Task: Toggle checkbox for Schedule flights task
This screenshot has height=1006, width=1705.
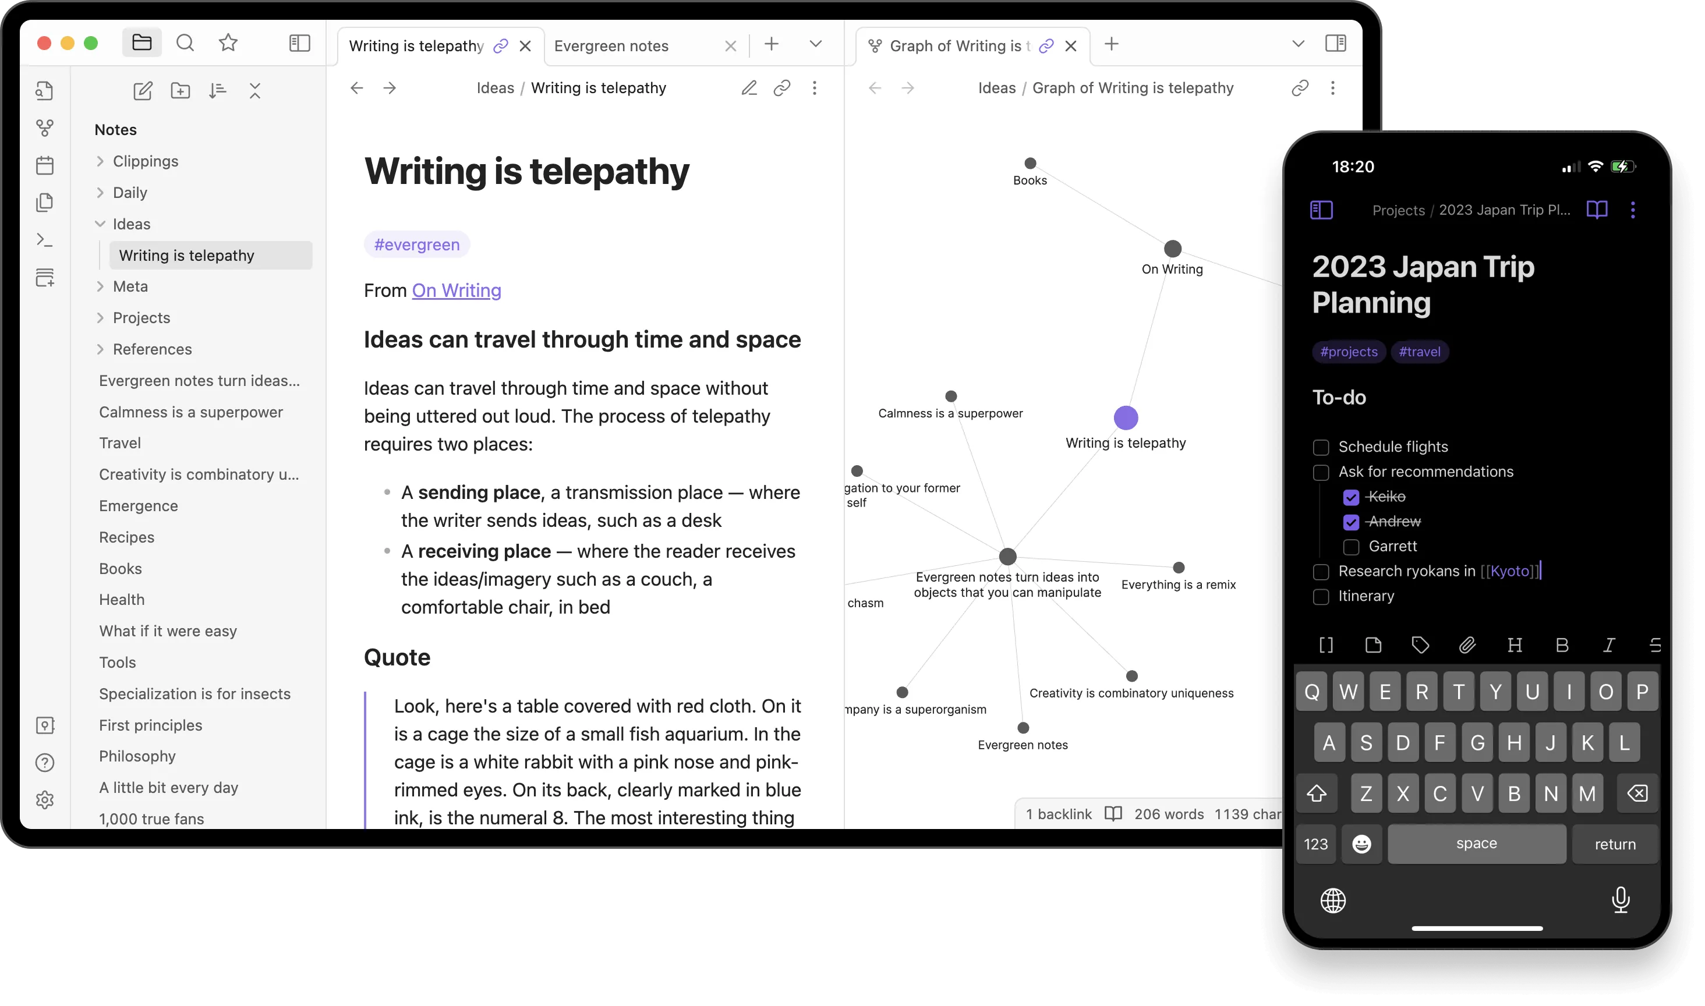Action: (1321, 445)
